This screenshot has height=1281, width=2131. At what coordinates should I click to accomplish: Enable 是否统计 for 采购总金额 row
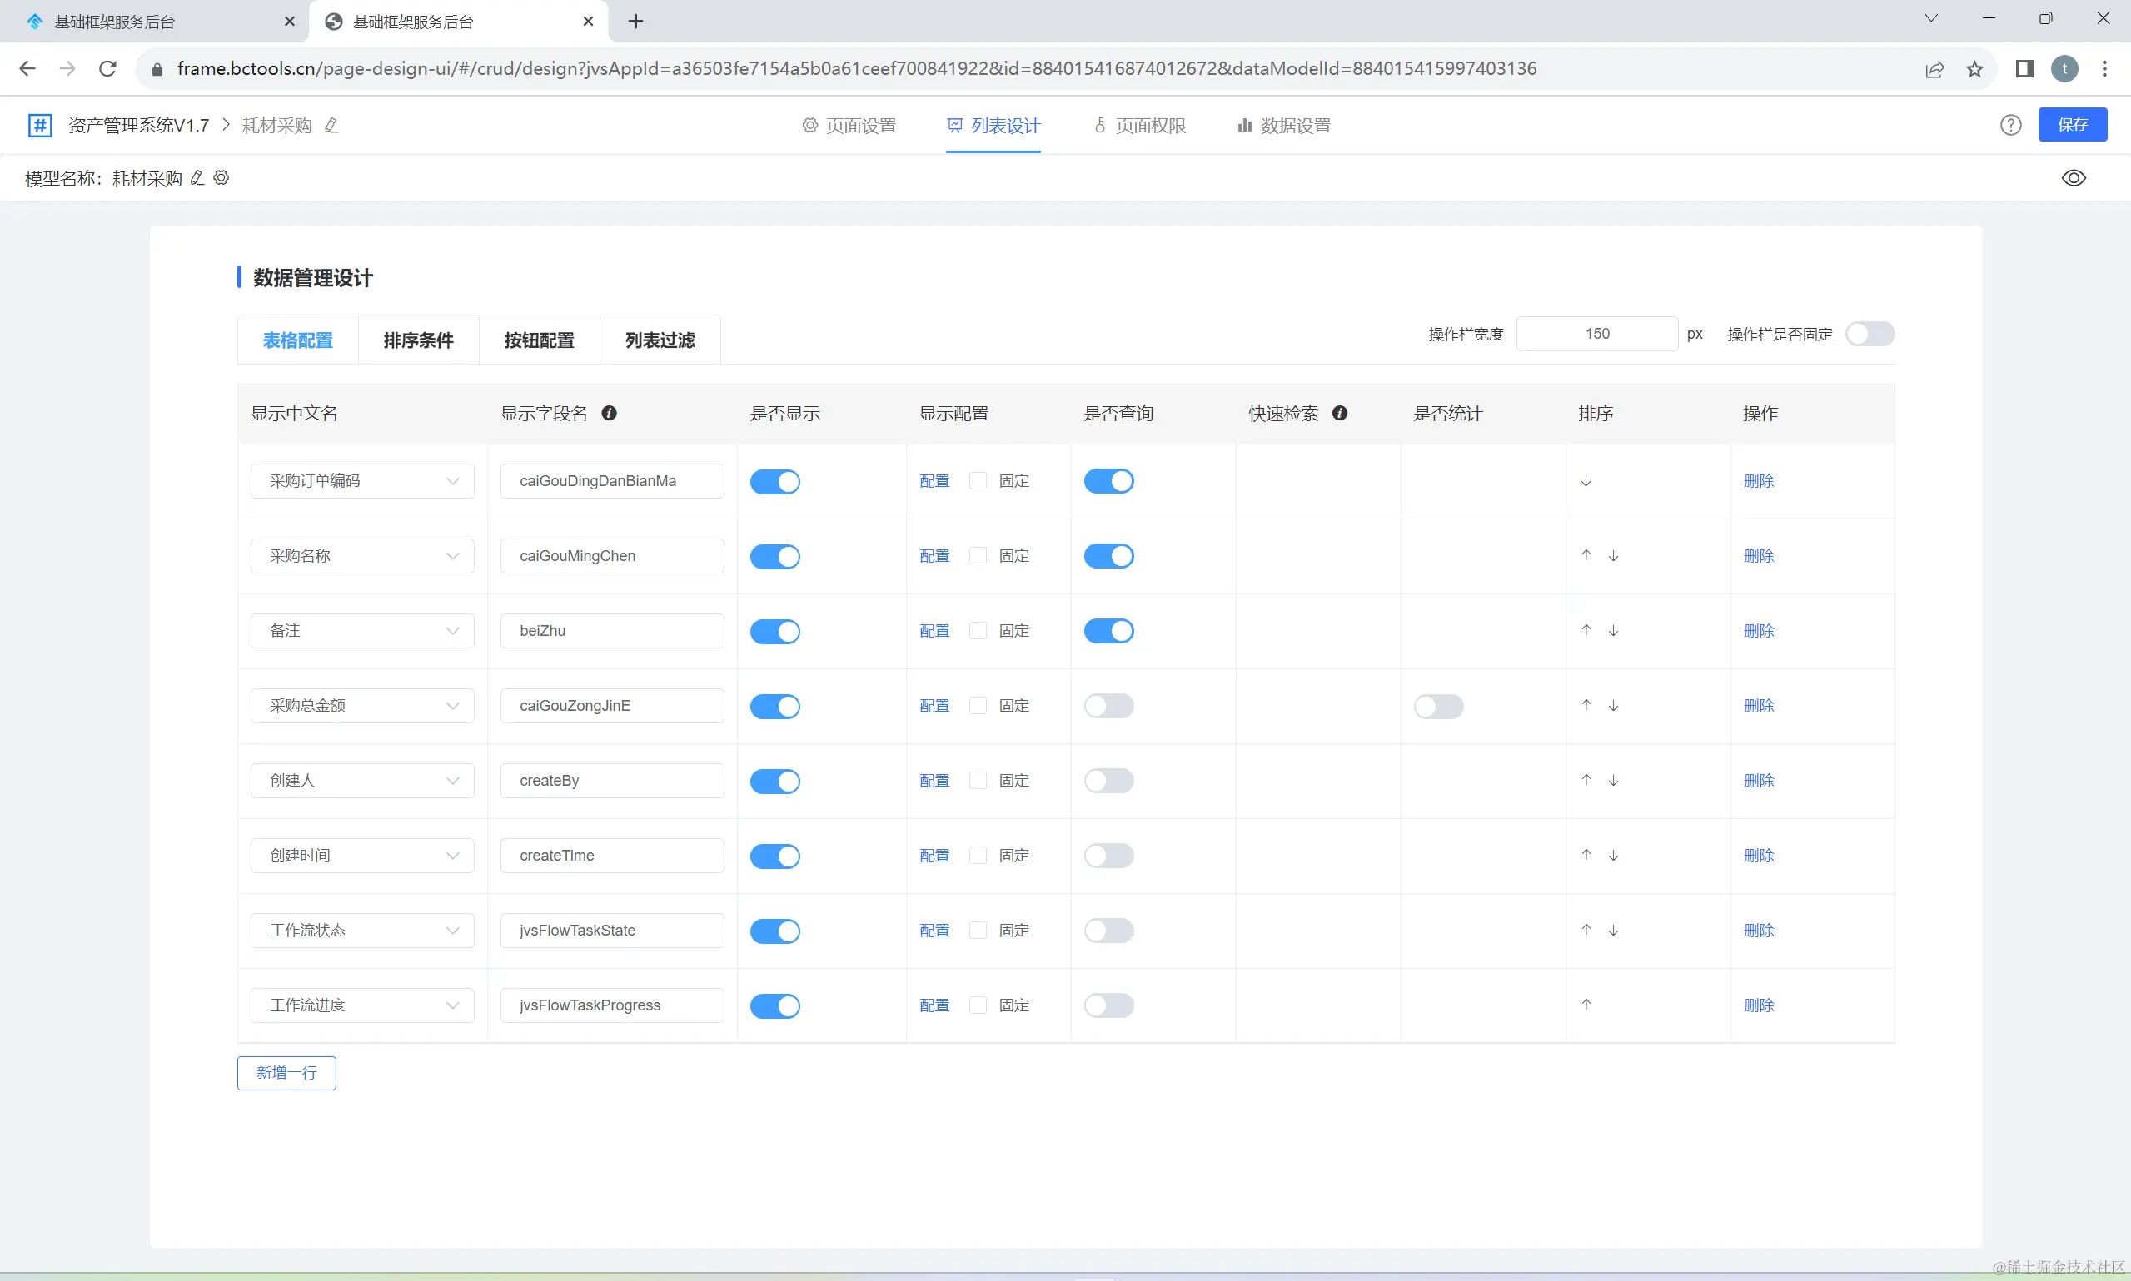tap(1437, 706)
